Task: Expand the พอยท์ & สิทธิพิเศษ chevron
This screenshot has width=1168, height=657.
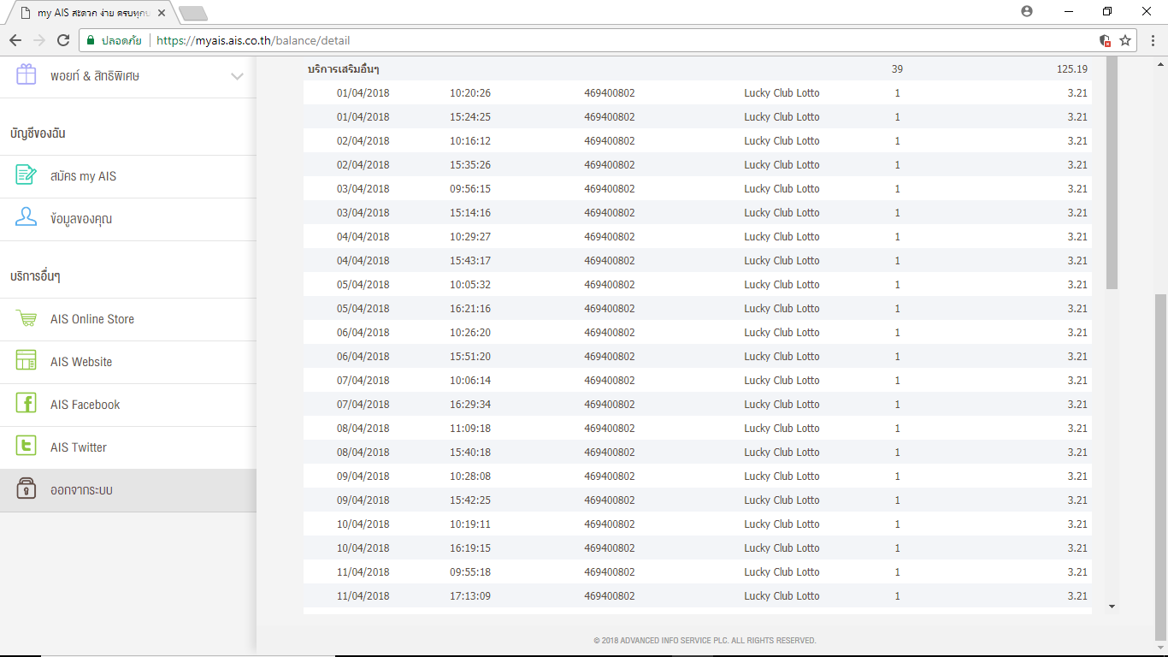Action: click(238, 76)
